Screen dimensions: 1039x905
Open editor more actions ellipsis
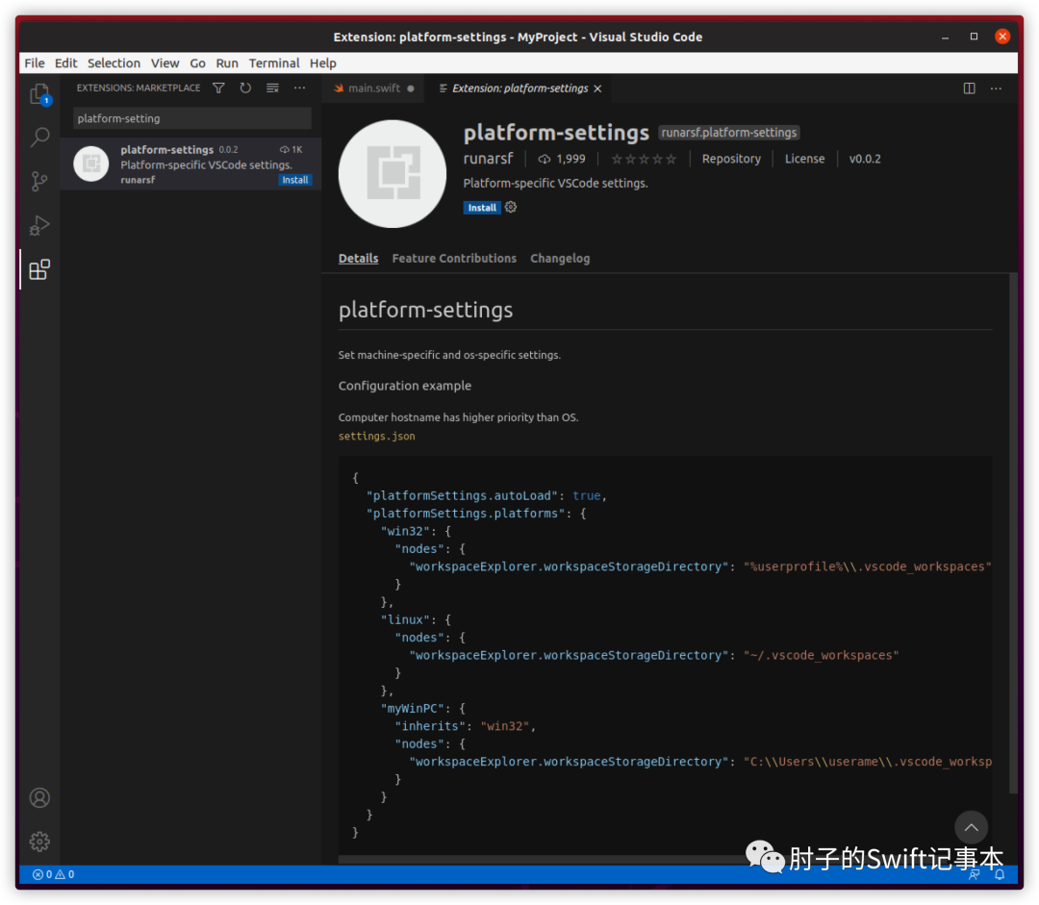coord(996,88)
